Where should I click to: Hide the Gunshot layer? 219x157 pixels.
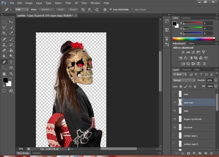[174, 127]
